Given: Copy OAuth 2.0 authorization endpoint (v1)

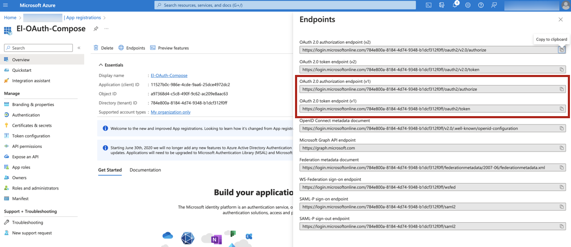Looking at the screenshot, I should [x=561, y=89].
